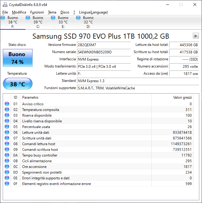
Task: Open the Funzioni menu
Action: pyautogui.click(x=37, y=12)
